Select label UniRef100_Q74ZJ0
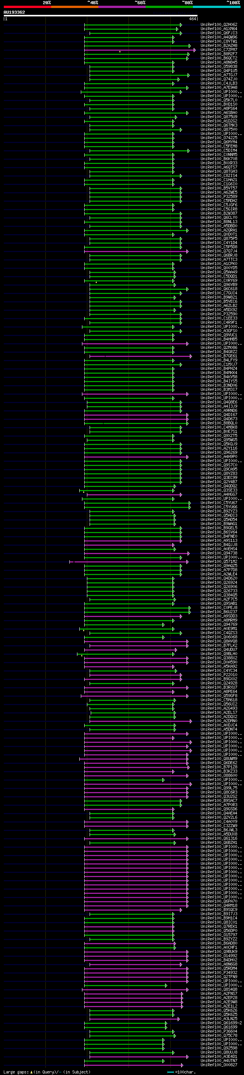 coord(218,79)
